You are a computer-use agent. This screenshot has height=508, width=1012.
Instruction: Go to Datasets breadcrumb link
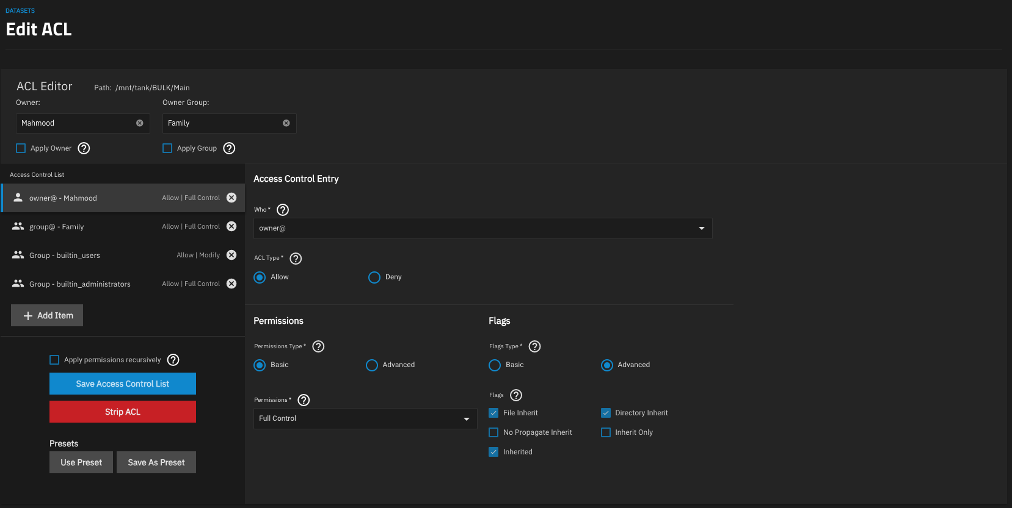pos(20,10)
